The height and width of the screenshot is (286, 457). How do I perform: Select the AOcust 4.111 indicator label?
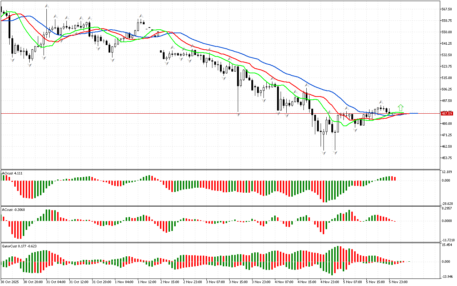point(12,173)
